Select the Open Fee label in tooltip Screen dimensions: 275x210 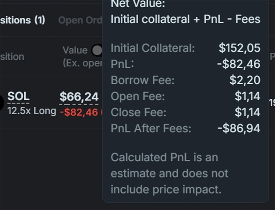pyautogui.click(x=137, y=96)
